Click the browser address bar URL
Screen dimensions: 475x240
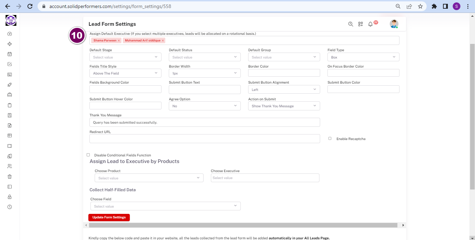point(110,6)
